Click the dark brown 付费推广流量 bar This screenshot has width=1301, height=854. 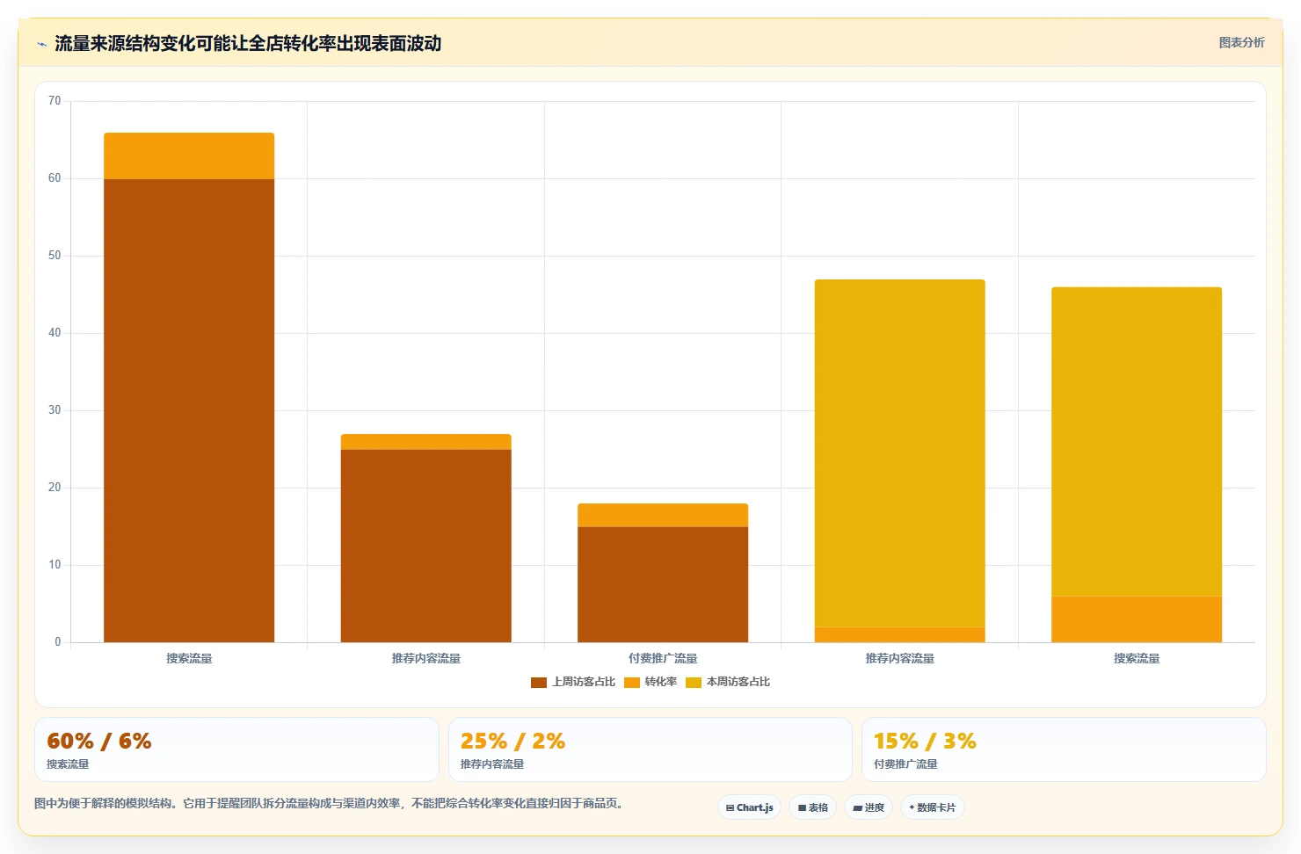pos(663,584)
